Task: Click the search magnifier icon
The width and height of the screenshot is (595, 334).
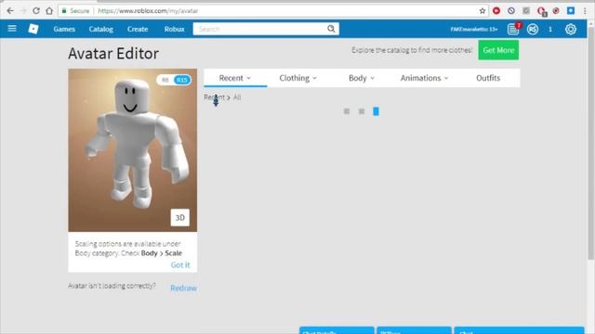Action: pos(331,29)
